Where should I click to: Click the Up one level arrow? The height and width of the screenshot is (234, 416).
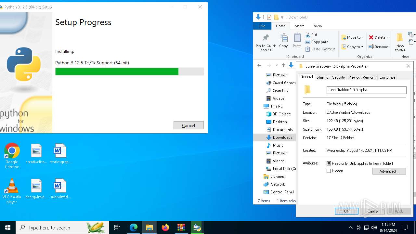point(283,65)
